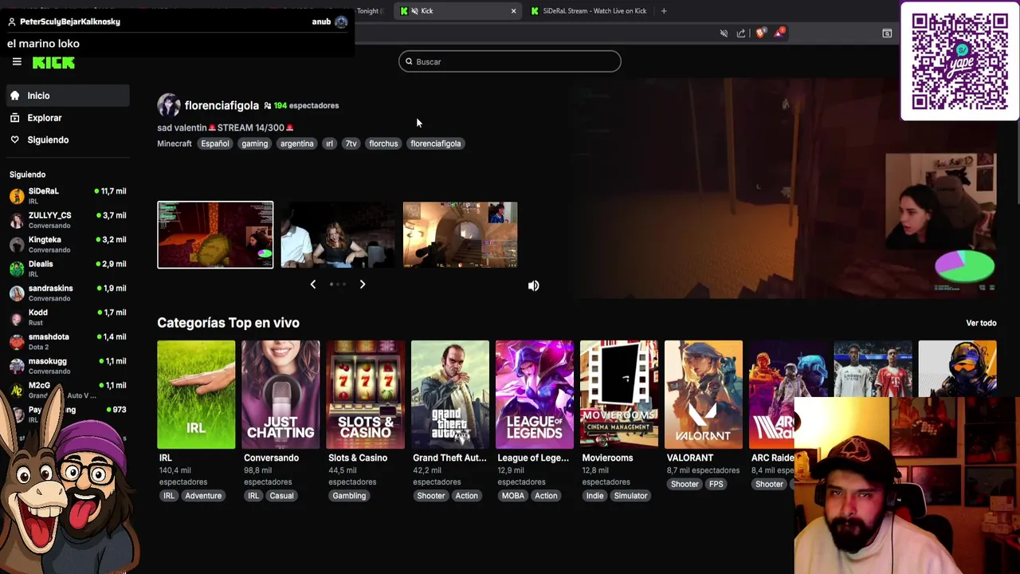Click the Brave shields lion icon
The width and height of the screenshot is (1020, 574).
point(760,33)
